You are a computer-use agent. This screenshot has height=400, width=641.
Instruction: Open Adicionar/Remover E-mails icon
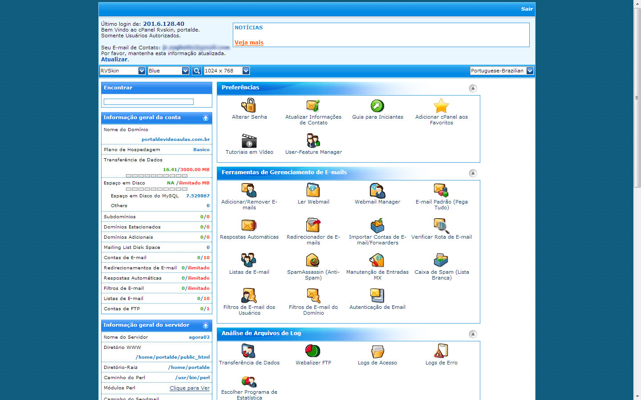(x=249, y=190)
